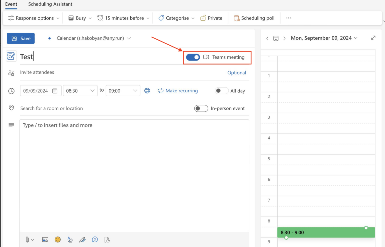Open the emoji picker

pos(57,239)
